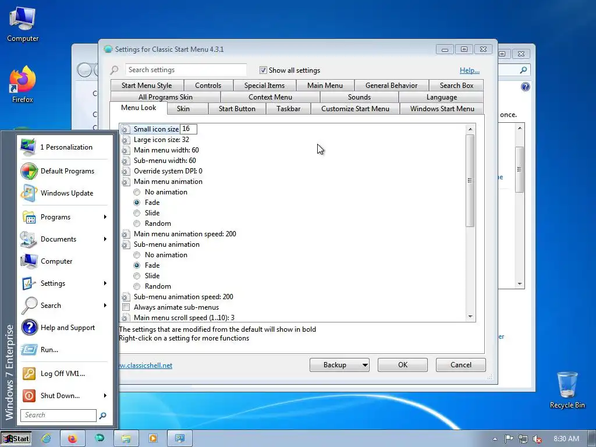Open Help and Support in the start menu
Screen dimensions: 596x447
coord(65,328)
